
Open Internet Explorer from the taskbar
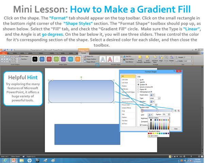5,160
